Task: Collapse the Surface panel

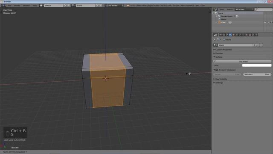Action: pos(218,57)
